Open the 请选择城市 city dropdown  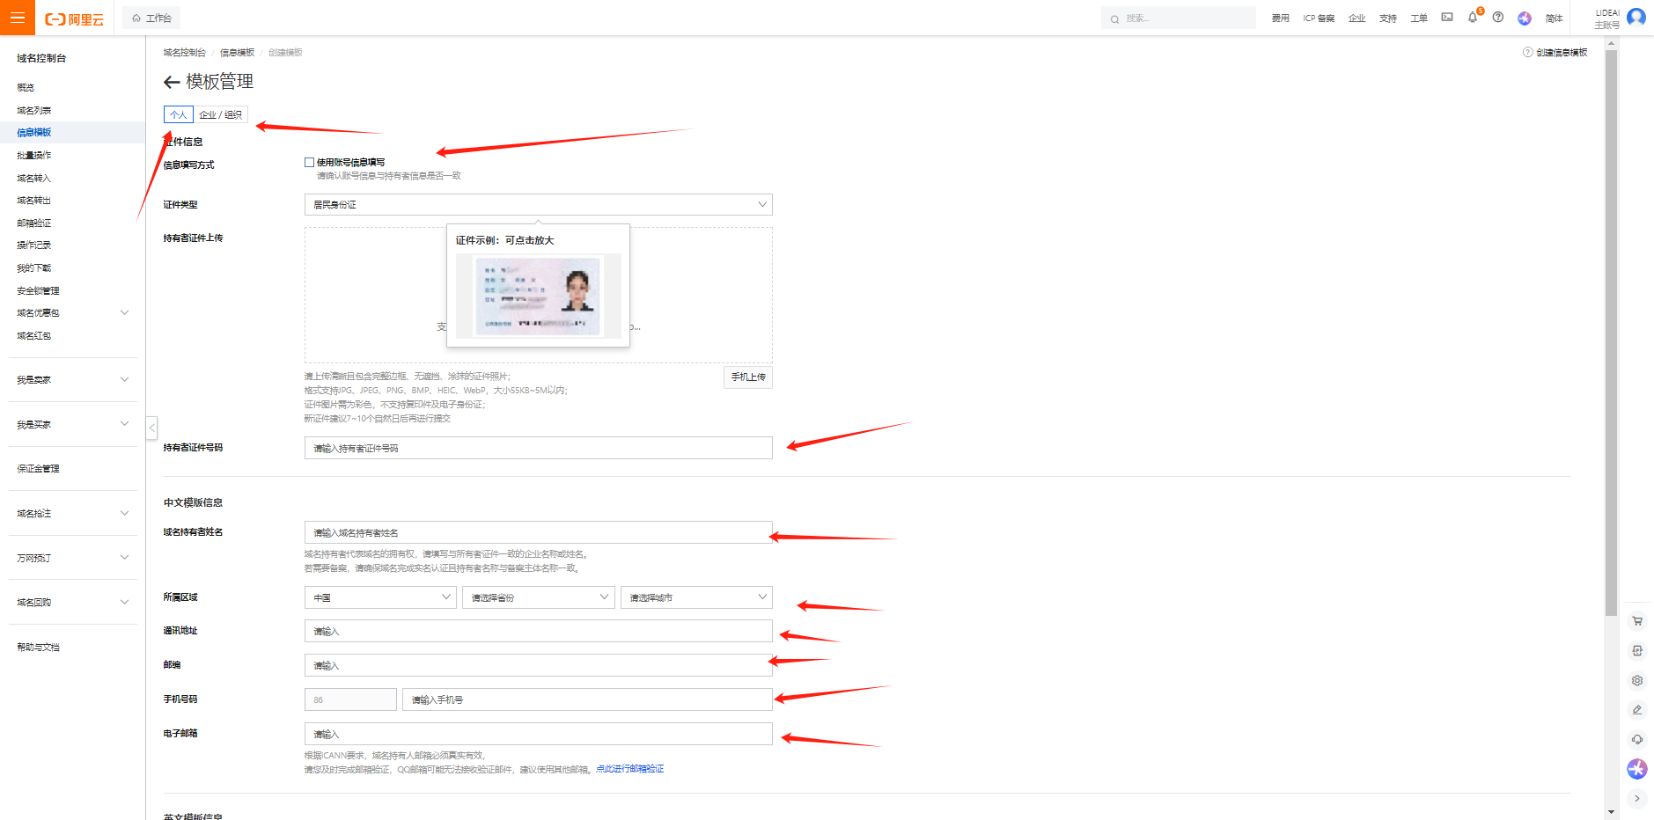click(695, 597)
